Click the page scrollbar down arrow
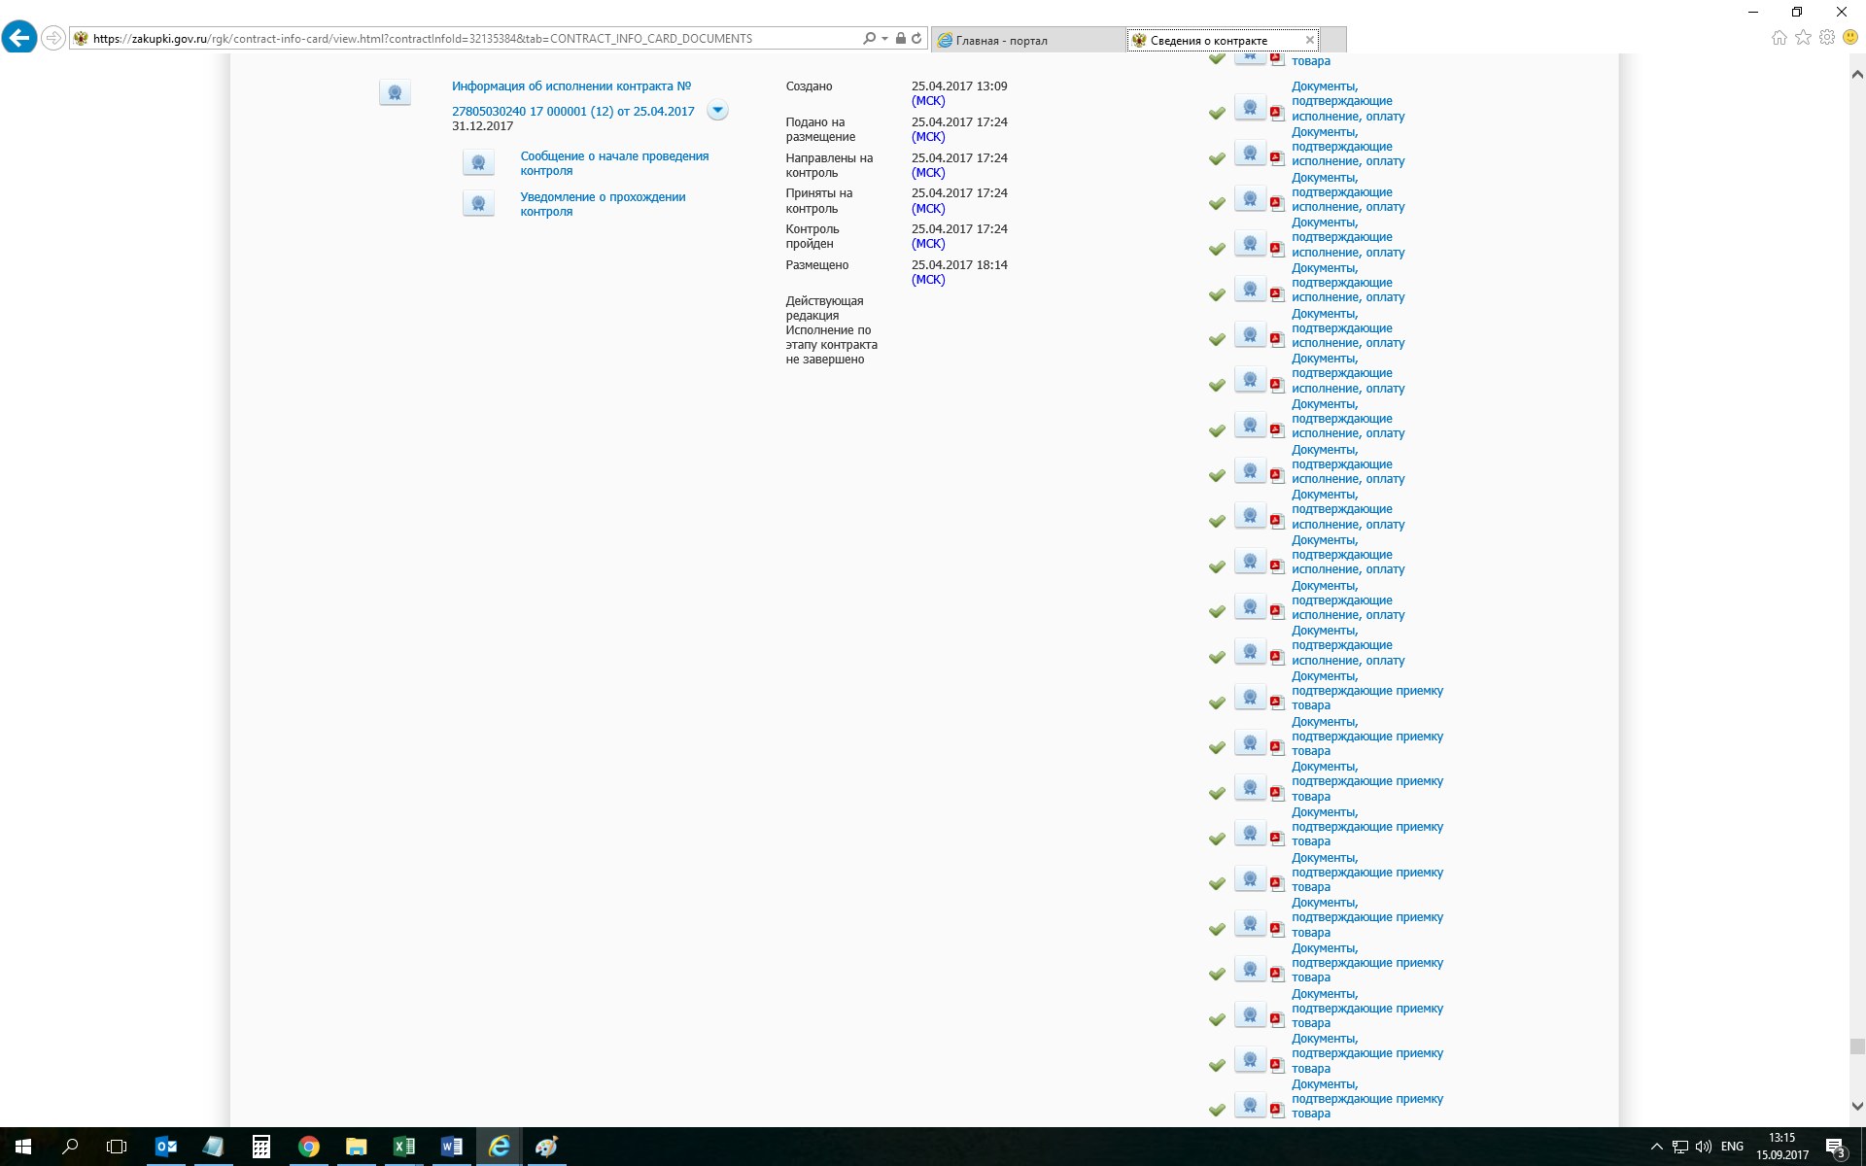 [x=1857, y=1106]
